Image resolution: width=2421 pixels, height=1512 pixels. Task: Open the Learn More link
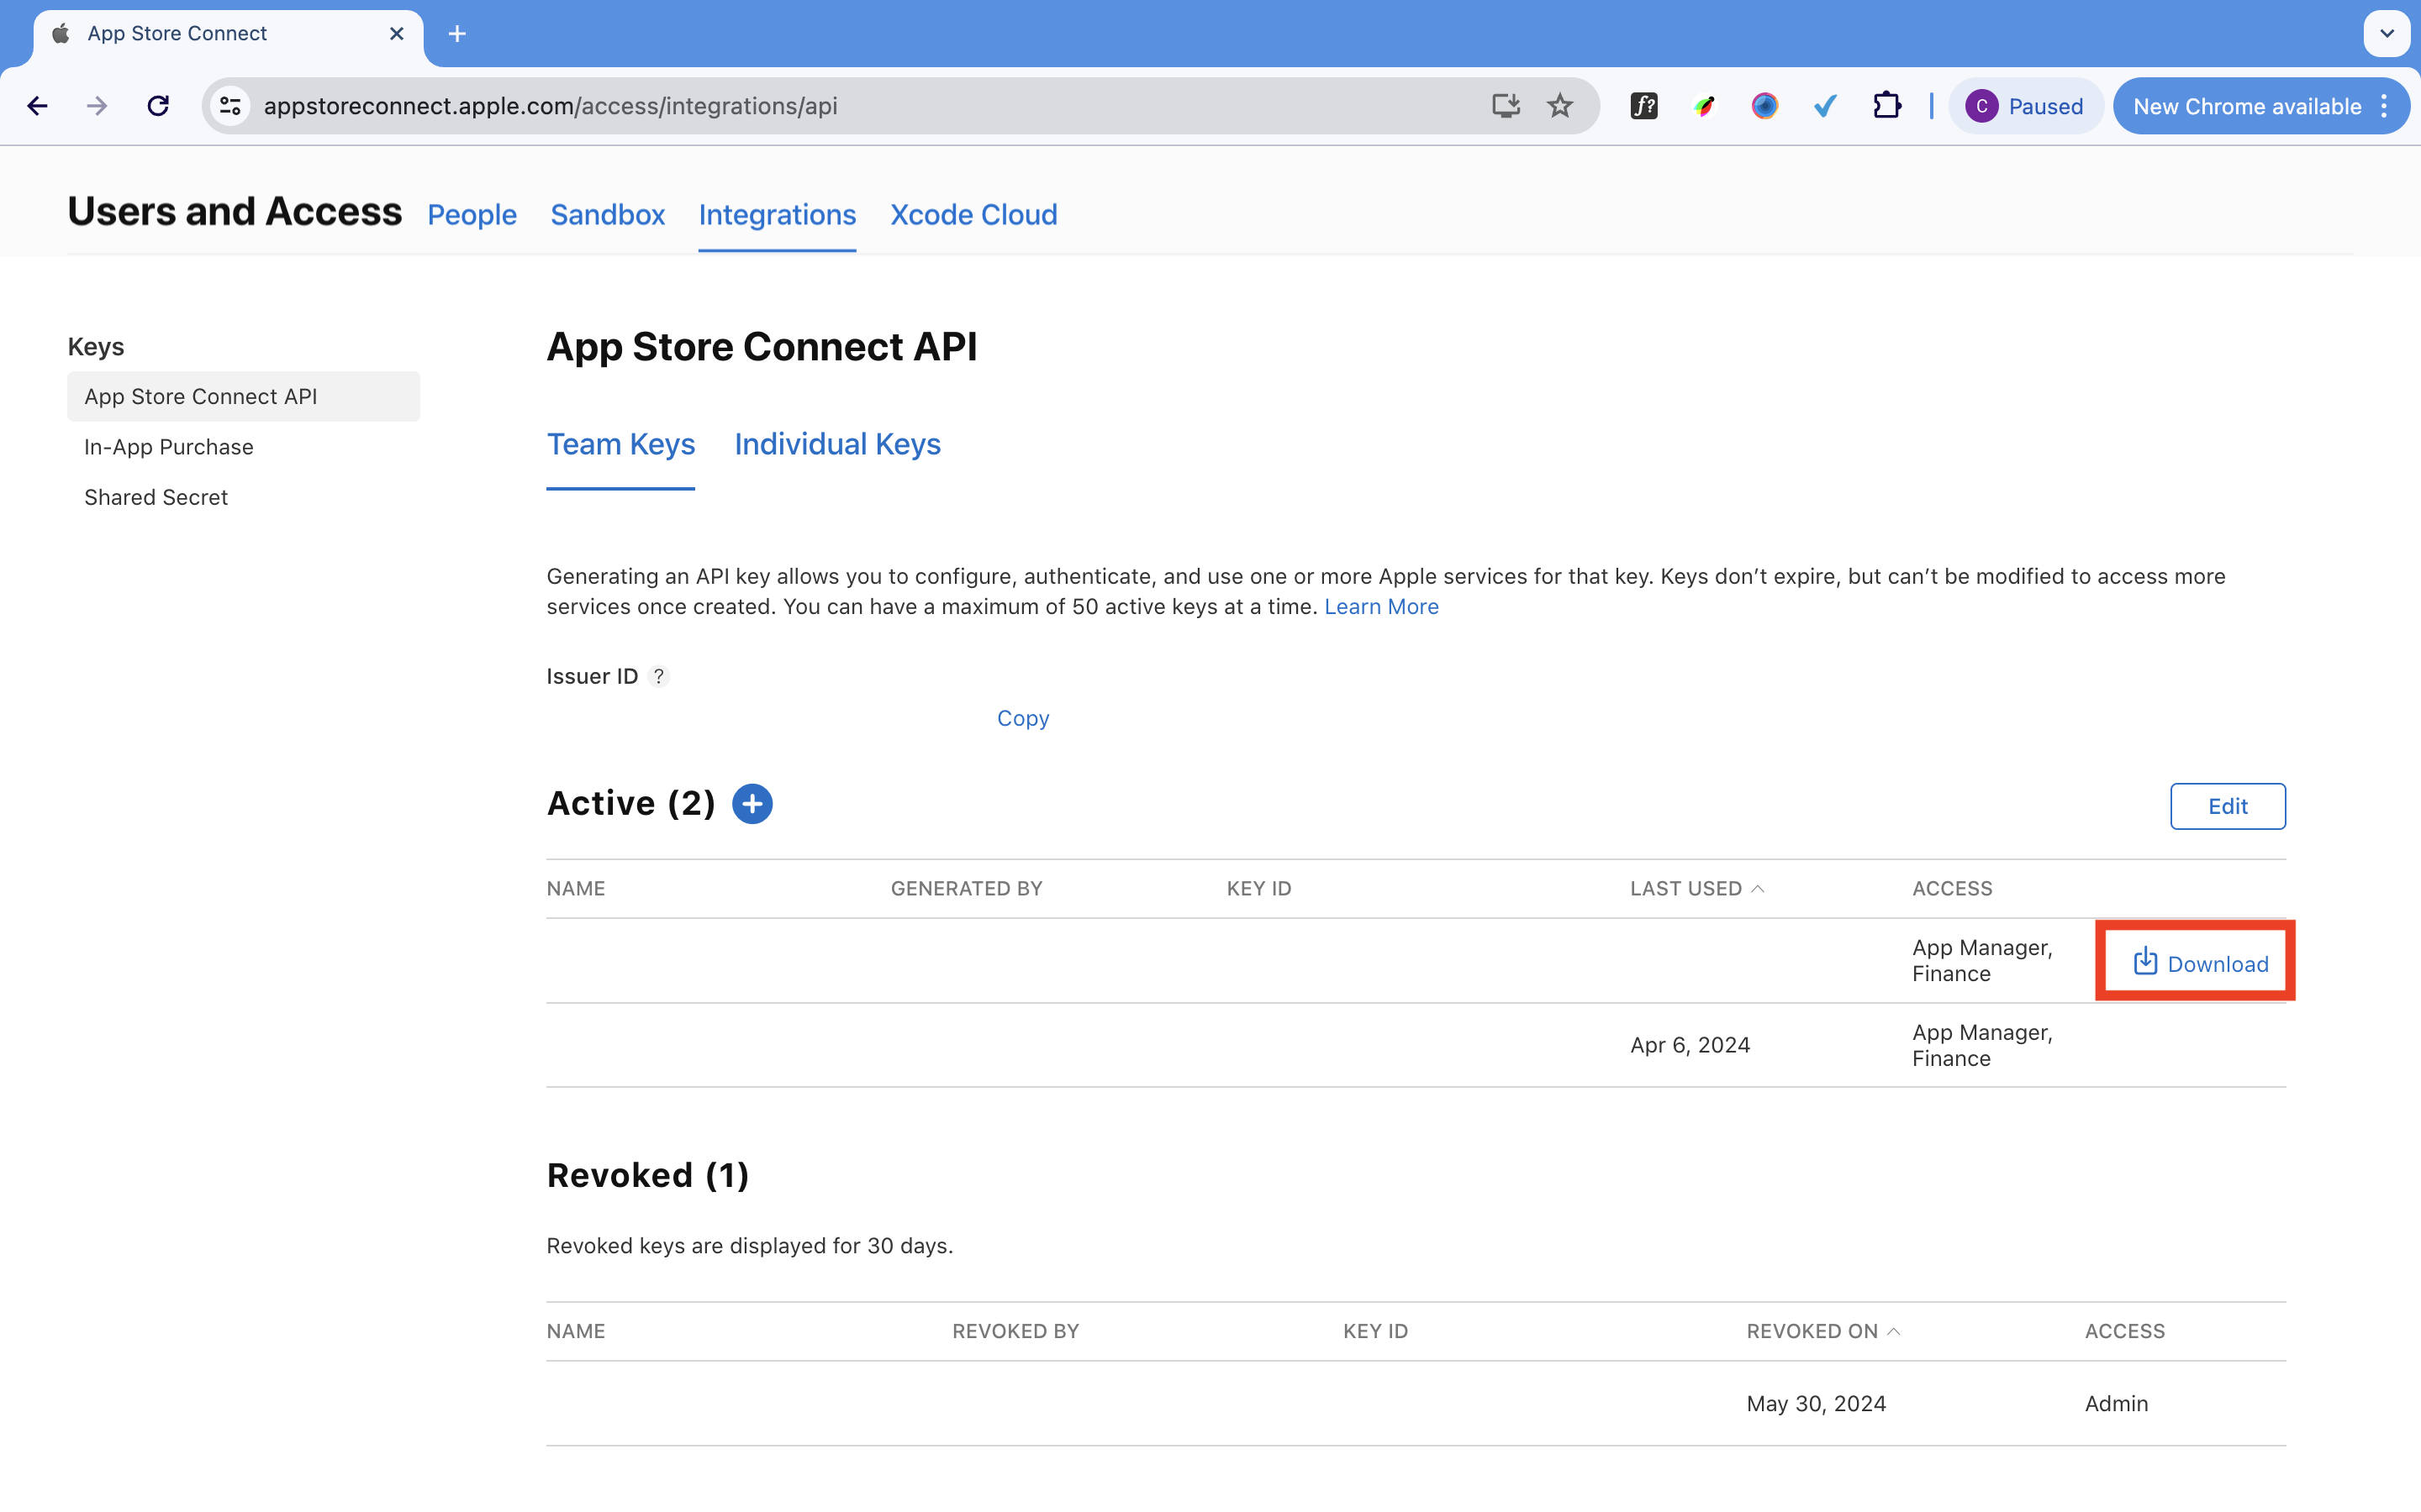pos(1380,607)
